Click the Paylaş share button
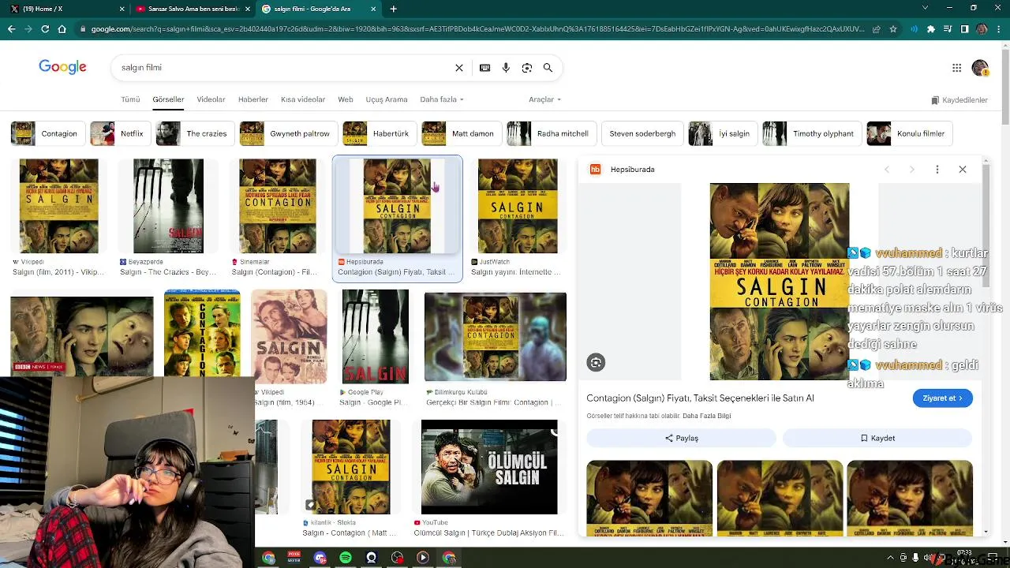The height and width of the screenshot is (568, 1010). pos(681,438)
